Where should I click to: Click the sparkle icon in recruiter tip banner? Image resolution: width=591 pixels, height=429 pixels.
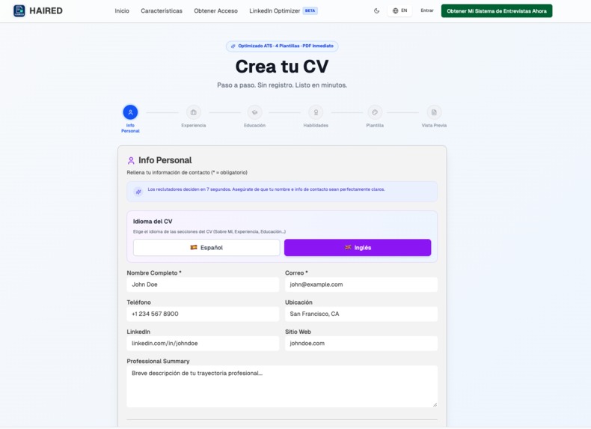pyautogui.click(x=138, y=192)
